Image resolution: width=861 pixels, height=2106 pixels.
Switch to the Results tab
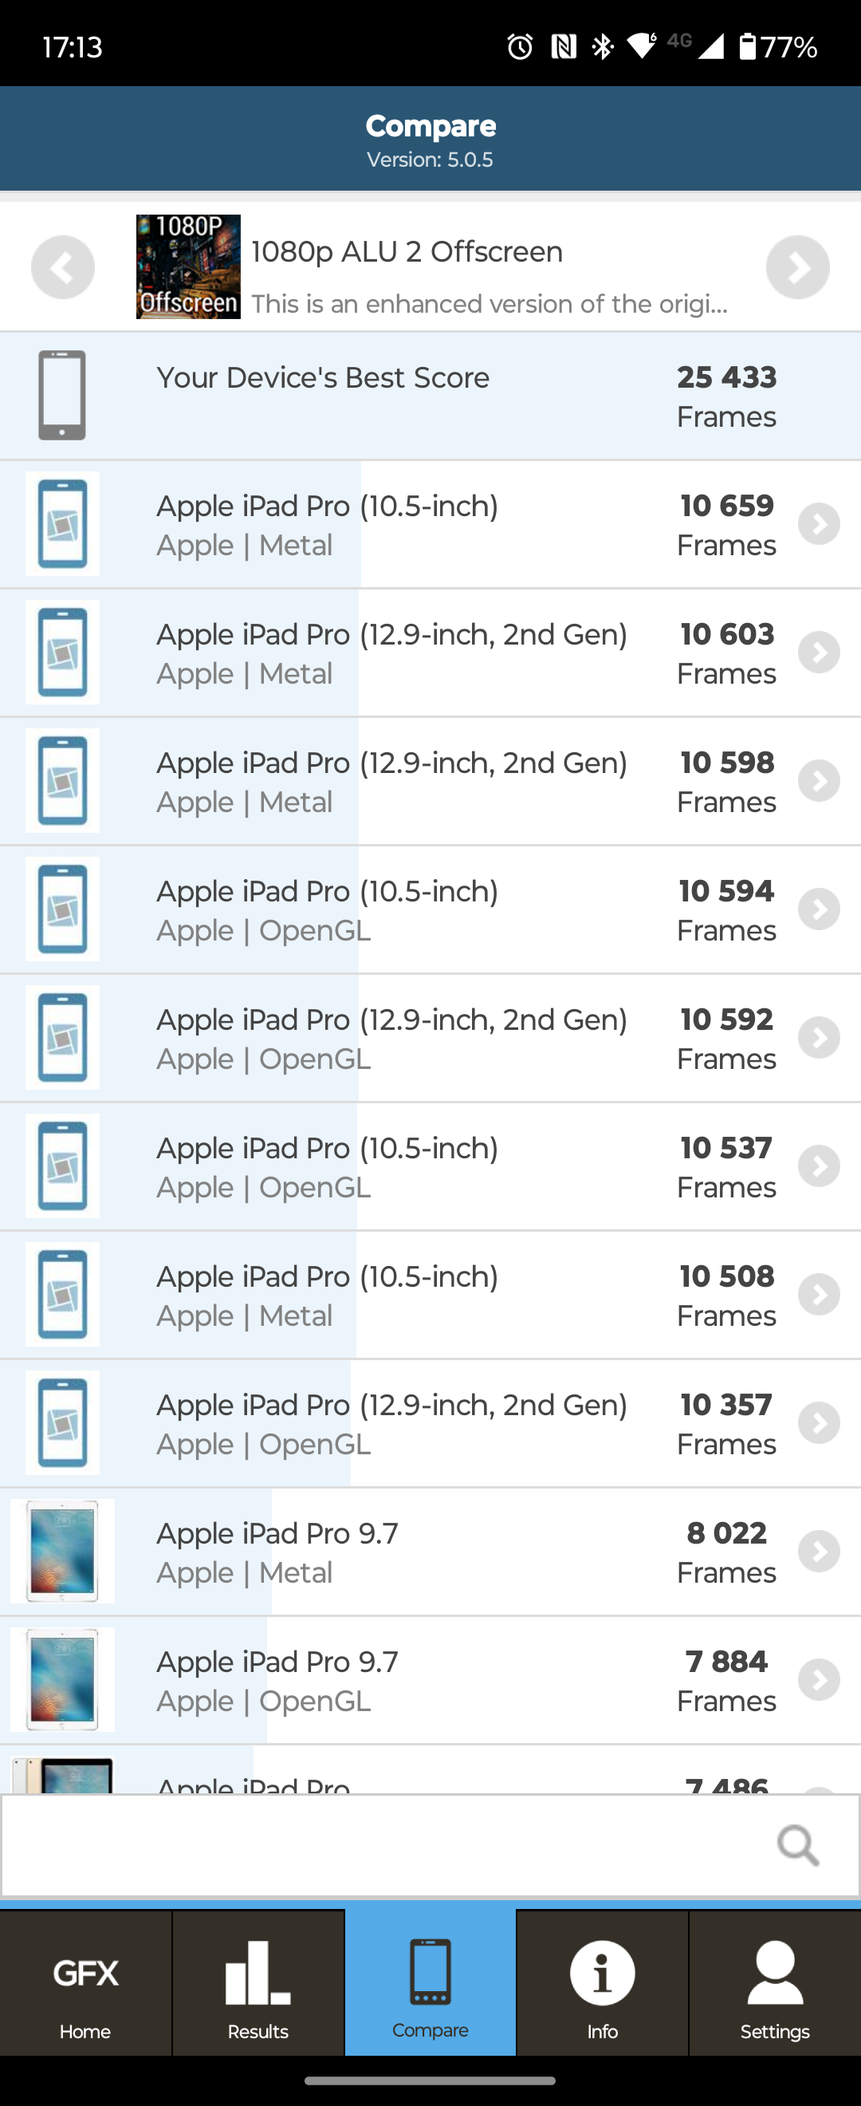coord(258,1984)
